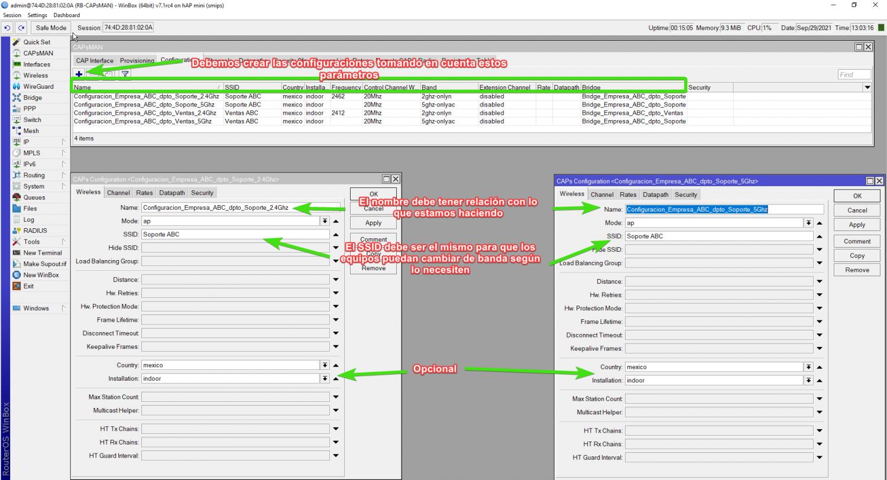Open WireGuard in the sidebar

[x=38, y=86]
